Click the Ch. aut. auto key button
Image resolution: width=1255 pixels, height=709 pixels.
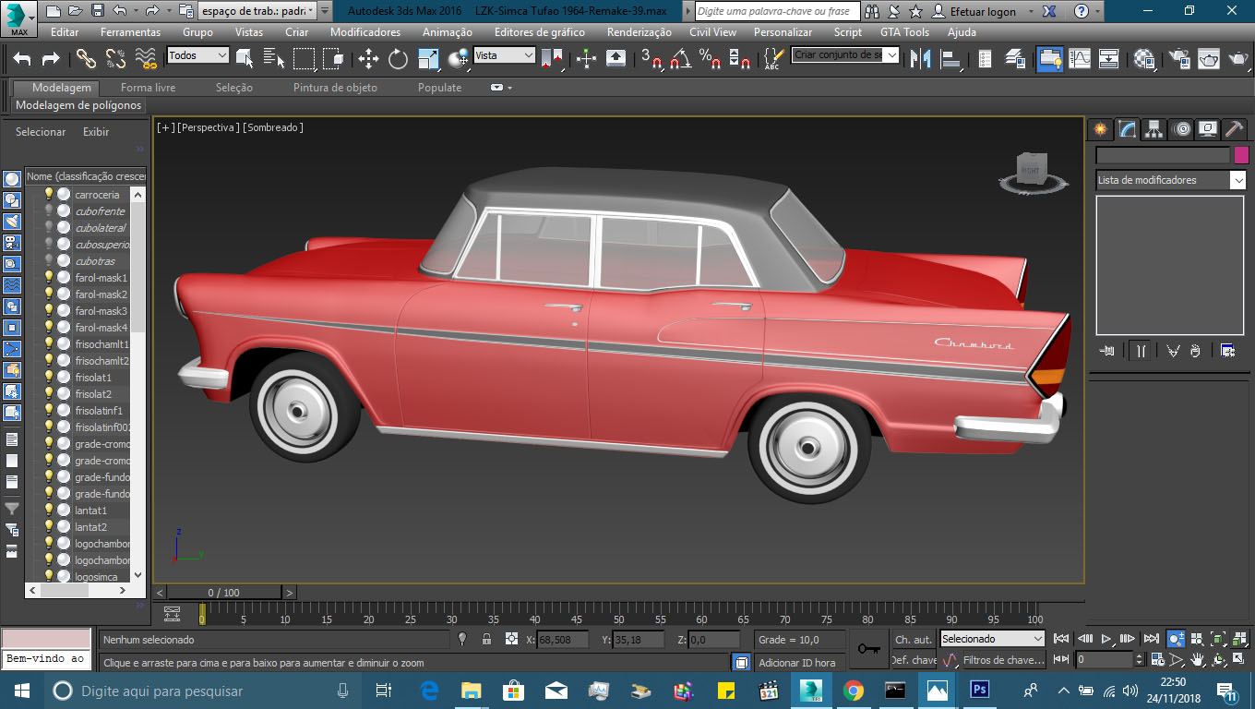(913, 639)
